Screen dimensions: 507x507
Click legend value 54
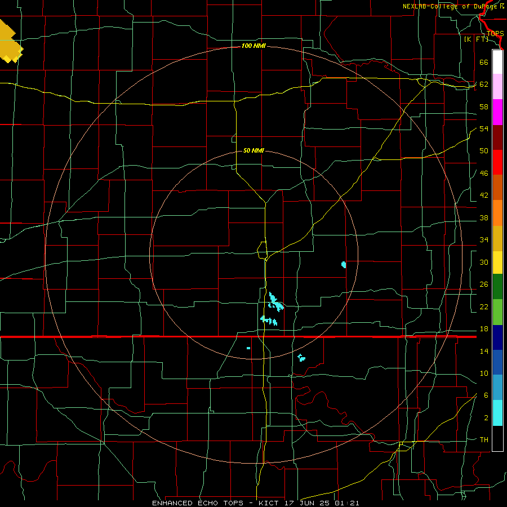pyautogui.click(x=484, y=128)
